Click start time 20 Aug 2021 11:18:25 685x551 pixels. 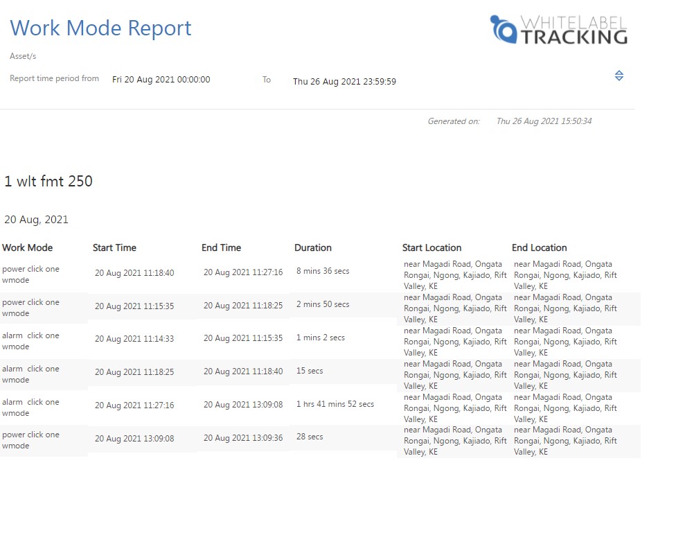134,371
